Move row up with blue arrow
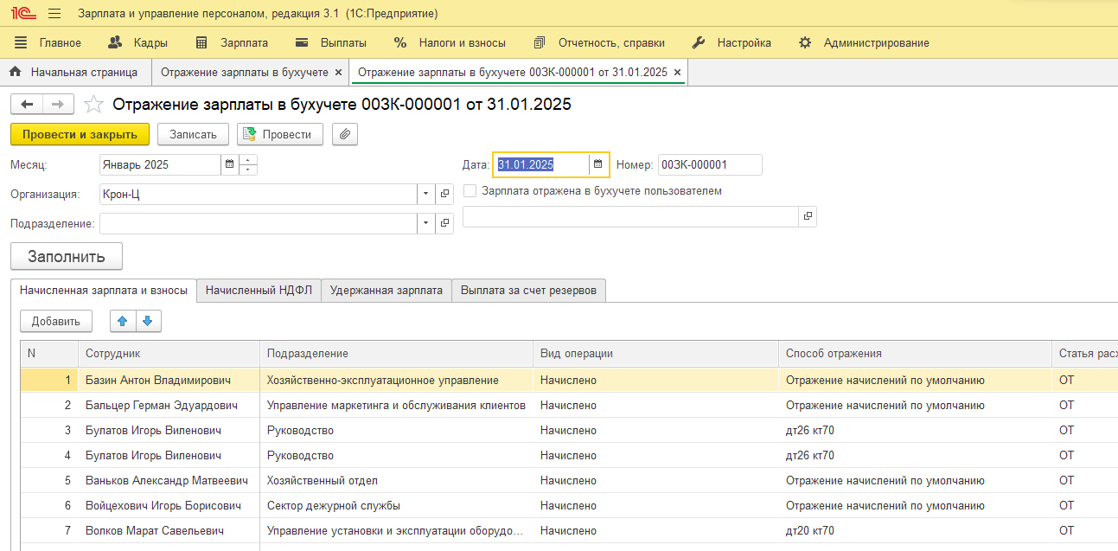Image resolution: width=1118 pixels, height=551 pixels. (122, 321)
